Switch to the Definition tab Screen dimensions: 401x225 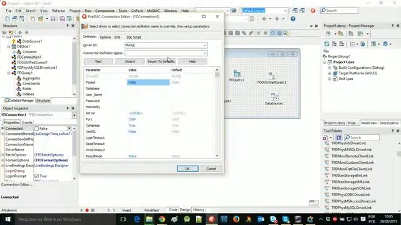tap(90, 37)
